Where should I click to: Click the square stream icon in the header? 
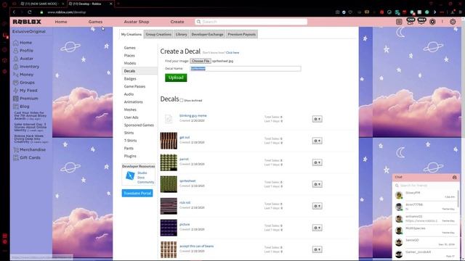[x=399, y=22]
